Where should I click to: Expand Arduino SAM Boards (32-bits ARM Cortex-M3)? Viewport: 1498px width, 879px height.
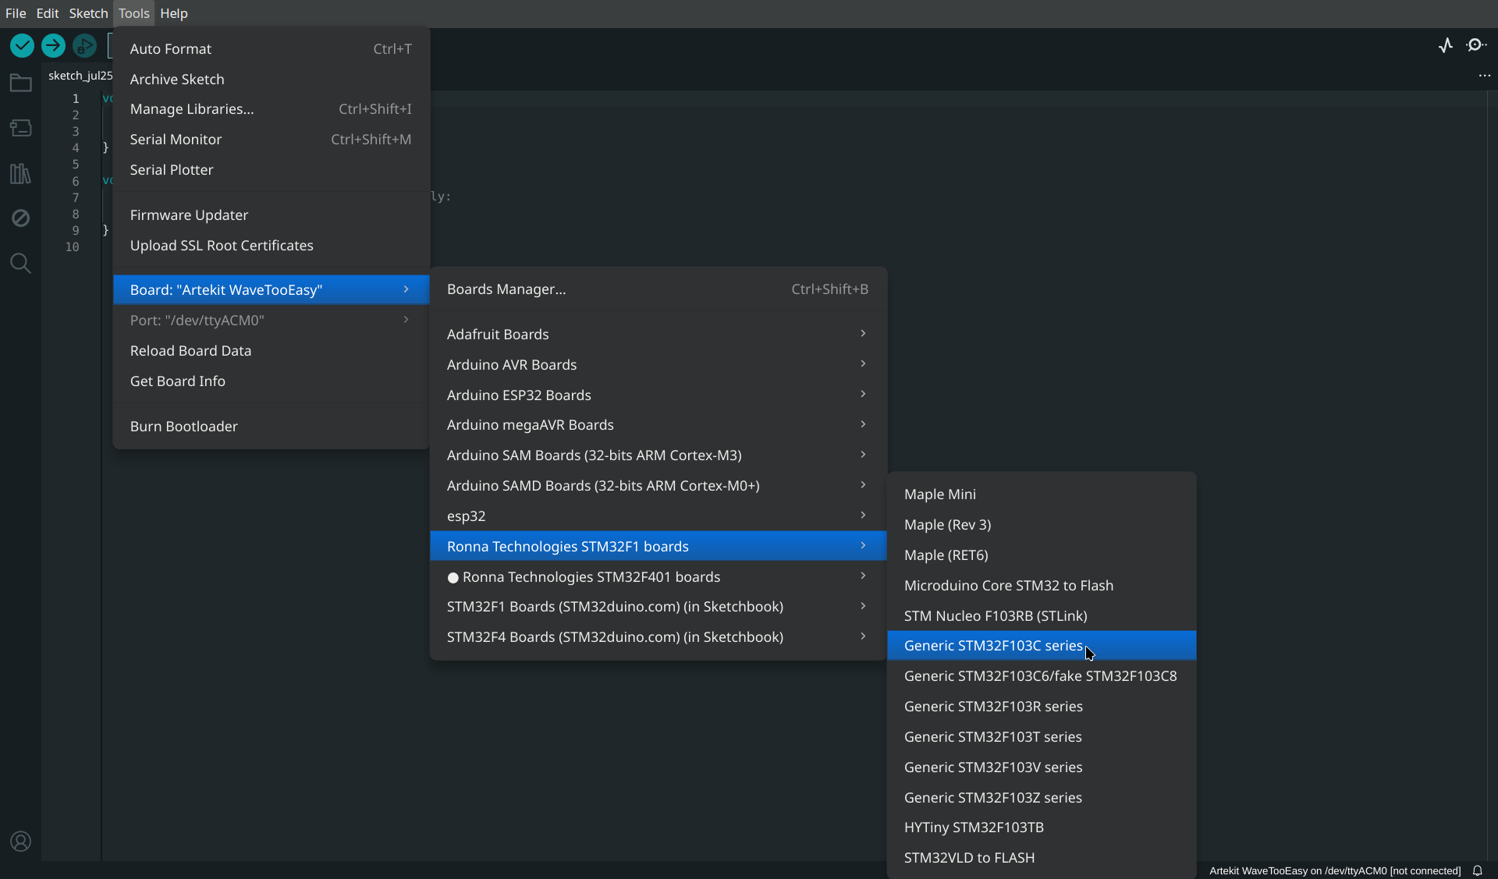(x=658, y=455)
